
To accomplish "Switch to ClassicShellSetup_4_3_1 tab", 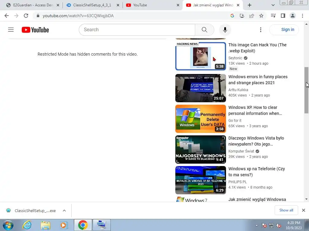I will coord(92,5).
